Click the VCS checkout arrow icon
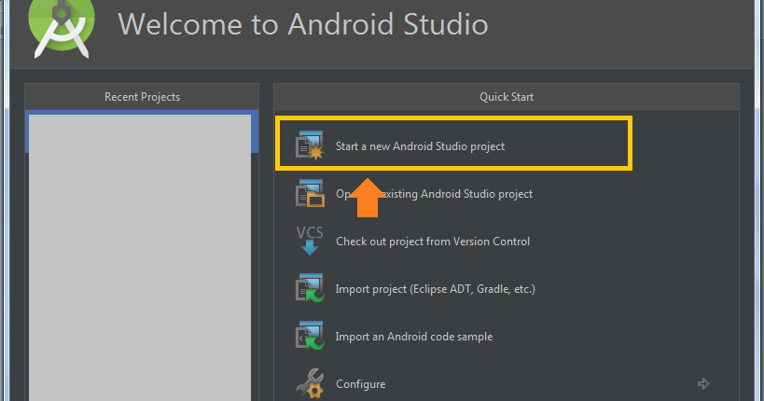 point(310,241)
